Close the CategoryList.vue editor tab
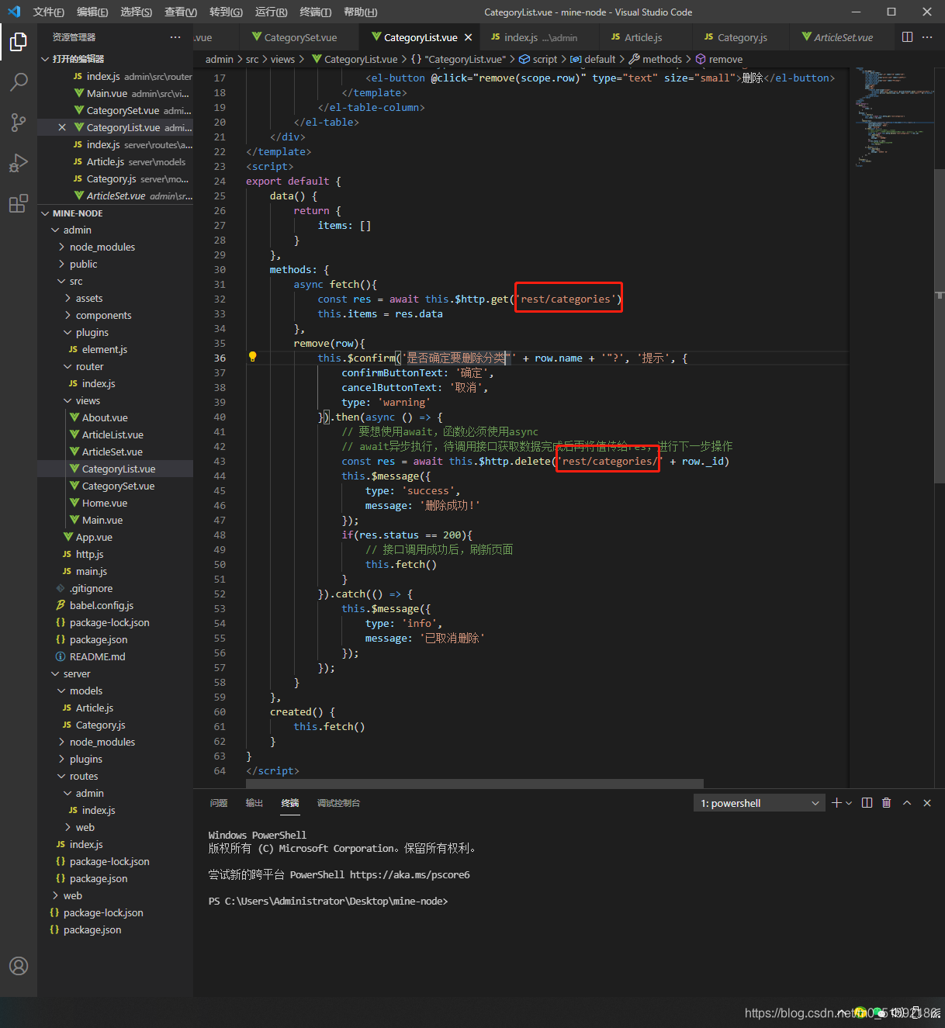Viewport: 945px width, 1028px height. click(x=468, y=37)
